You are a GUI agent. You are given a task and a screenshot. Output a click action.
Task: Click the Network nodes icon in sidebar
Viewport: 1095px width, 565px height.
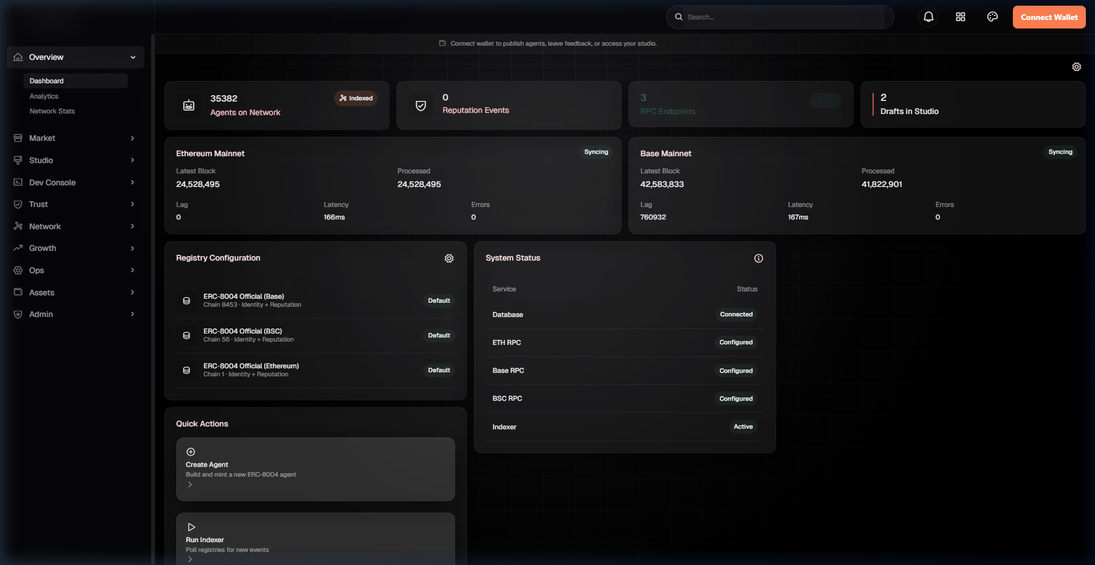pos(18,226)
